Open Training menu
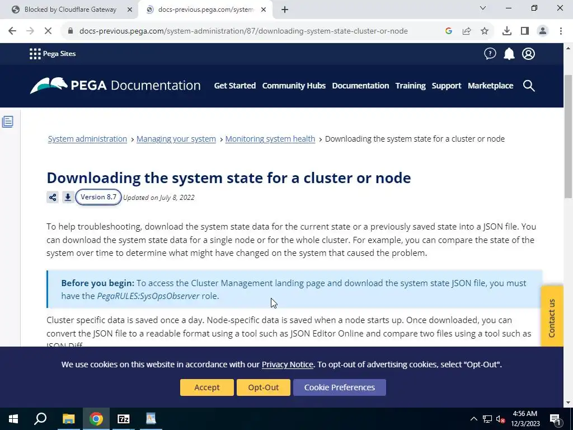Screen dimensions: 573x430 pos(410,86)
